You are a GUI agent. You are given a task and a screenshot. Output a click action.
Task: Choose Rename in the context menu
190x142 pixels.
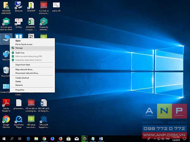point(32,85)
